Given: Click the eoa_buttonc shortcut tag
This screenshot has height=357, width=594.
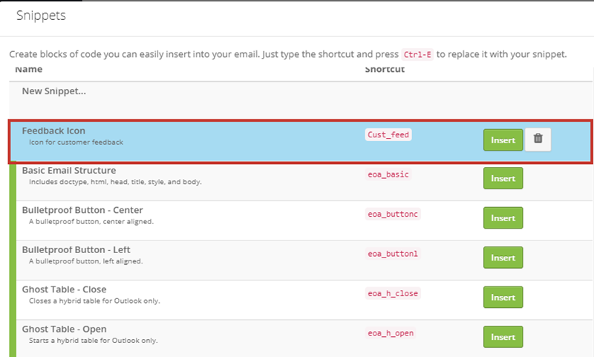Looking at the screenshot, I should click(393, 214).
